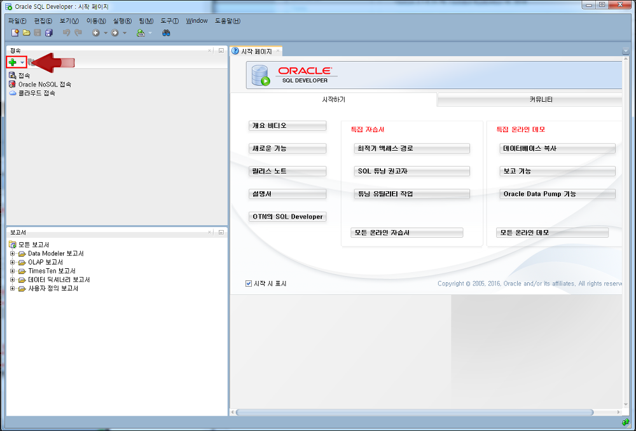Click the 보고 기능 button
The height and width of the screenshot is (431, 636).
point(557,171)
